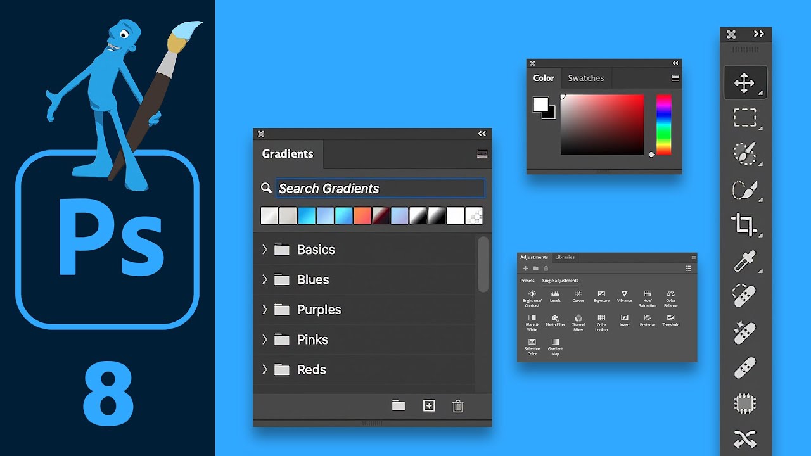The width and height of the screenshot is (811, 456).
Task: Expand the Pinks gradient folder
Action: (x=265, y=339)
